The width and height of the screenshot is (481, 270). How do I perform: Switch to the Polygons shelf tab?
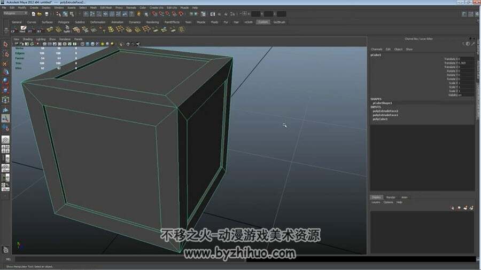pyautogui.click(x=64, y=22)
